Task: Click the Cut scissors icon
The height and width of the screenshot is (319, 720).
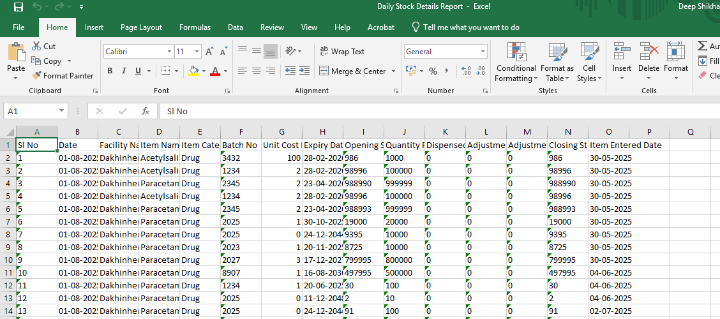Action: tap(36, 47)
